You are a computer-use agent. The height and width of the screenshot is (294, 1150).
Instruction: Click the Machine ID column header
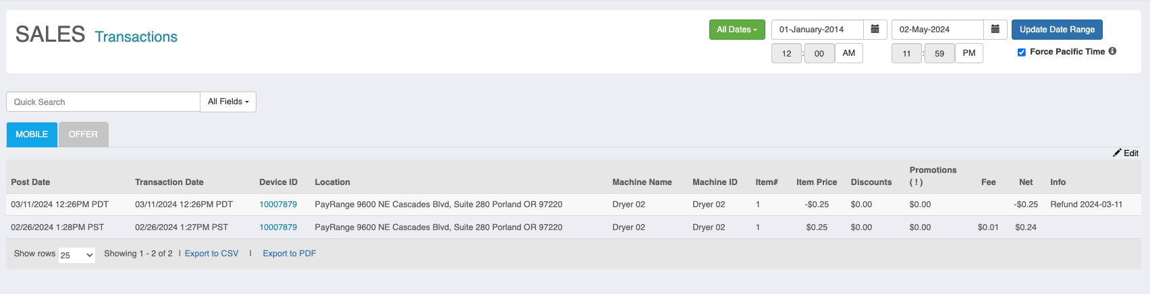pos(715,182)
